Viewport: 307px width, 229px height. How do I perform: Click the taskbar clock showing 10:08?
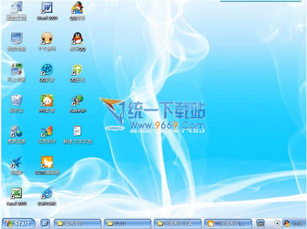(298, 224)
